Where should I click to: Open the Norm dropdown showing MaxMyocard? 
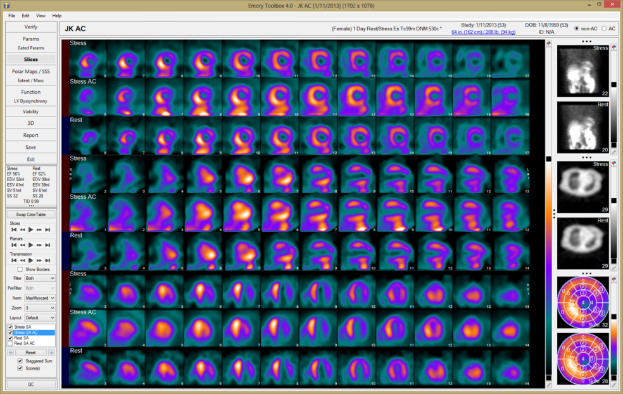[x=40, y=298]
